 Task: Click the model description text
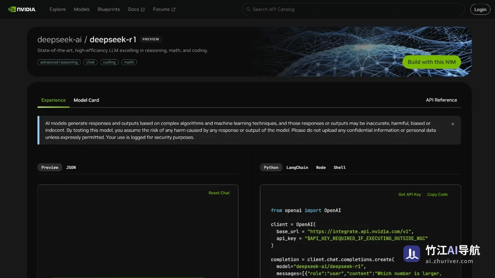[x=123, y=51]
